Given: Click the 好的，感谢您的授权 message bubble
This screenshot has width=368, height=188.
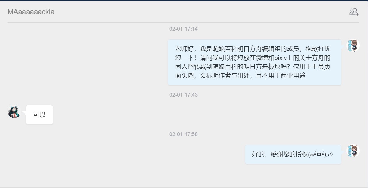Looking at the screenshot, I should pos(293,154).
